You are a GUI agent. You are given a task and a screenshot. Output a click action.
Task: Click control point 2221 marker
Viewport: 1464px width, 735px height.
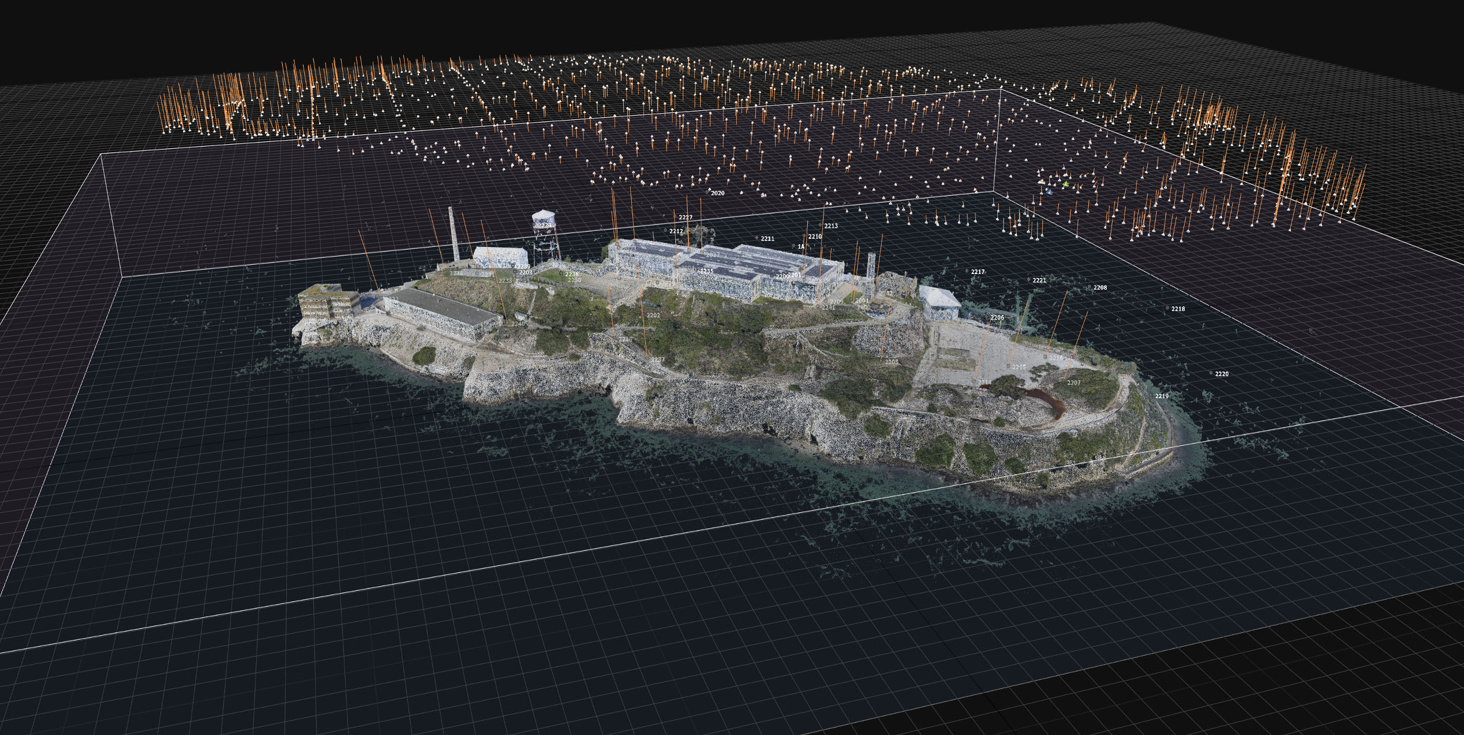(1029, 280)
